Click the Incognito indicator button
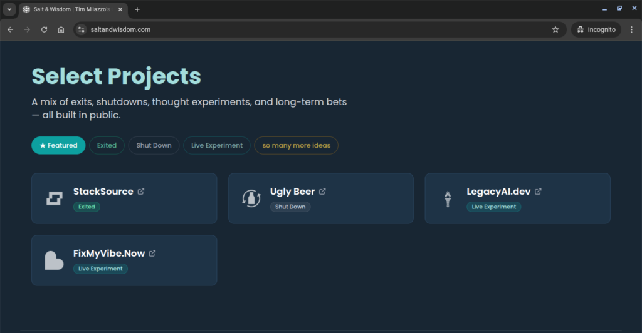The image size is (642, 333). pyautogui.click(x=596, y=29)
